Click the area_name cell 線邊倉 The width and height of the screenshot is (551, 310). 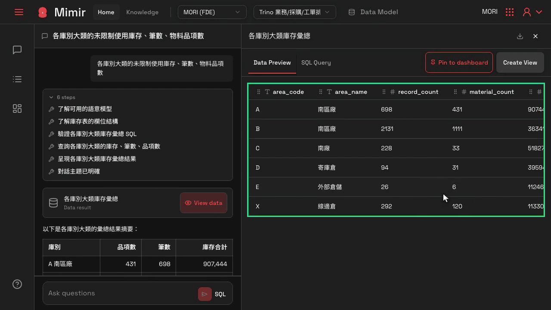pyautogui.click(x=327, y=206)
